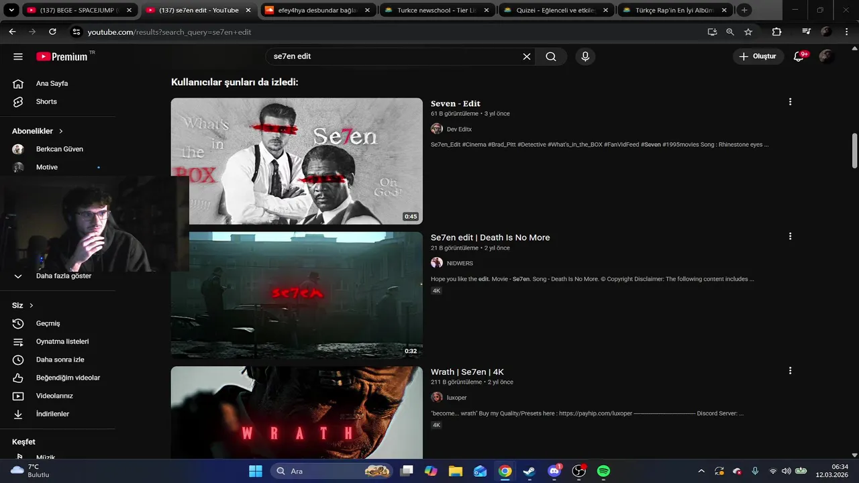Open OBS Studio from the taskbar
This screenshot has width=859, height=483.
click(578, 471)
